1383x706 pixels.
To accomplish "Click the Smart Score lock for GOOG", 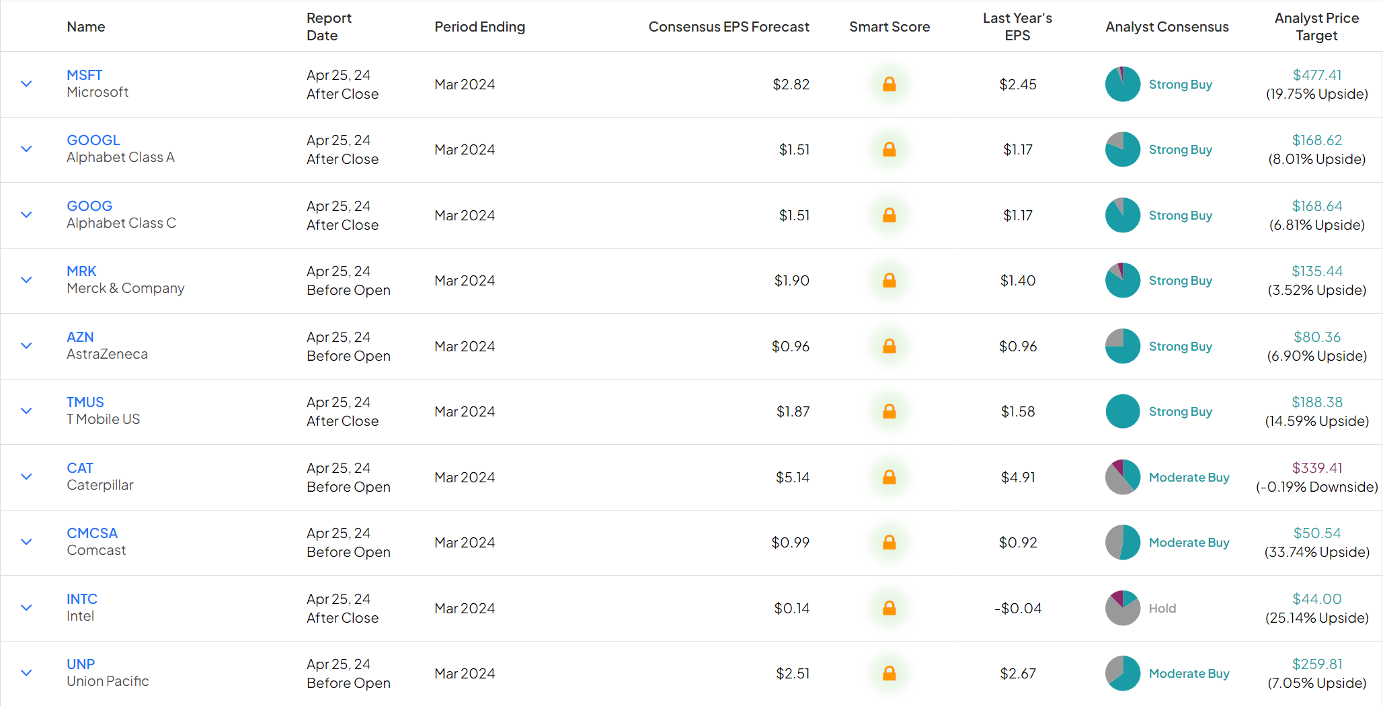I will (x=889, y=215).
